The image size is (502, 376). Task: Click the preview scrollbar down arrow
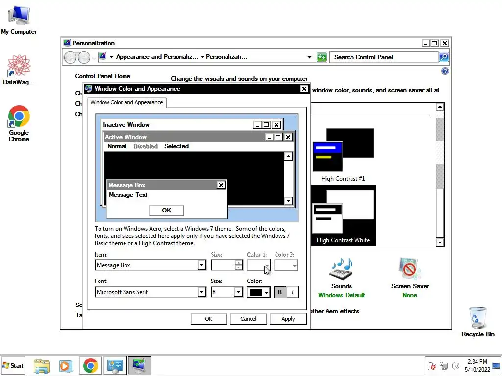tap(288, 201)
